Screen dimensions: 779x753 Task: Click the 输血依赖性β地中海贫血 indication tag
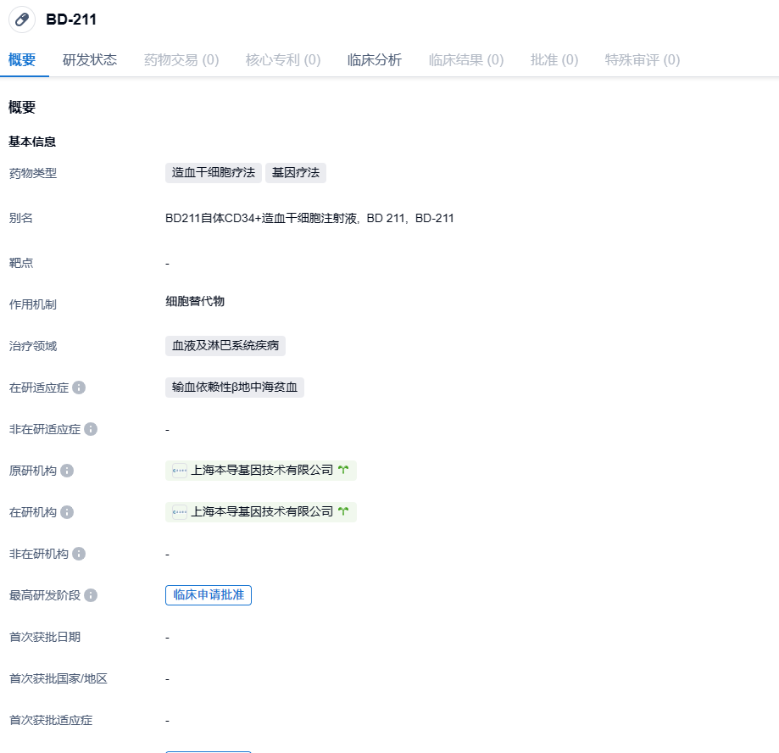click(x=235, y=388)
